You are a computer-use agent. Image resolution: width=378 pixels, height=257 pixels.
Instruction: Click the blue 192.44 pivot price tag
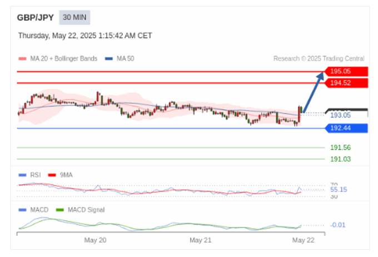pyautogui.click(x=346, y=128)
